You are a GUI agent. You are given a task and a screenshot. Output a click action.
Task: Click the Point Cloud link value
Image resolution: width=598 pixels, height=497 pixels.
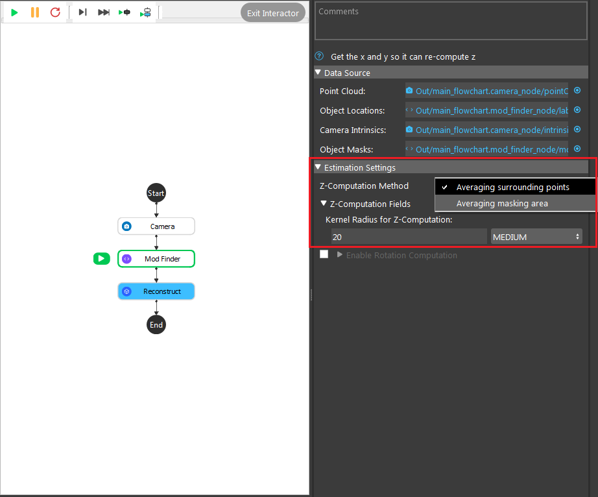(x=492, y=91)
